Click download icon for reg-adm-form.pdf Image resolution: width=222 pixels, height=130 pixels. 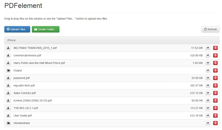tap(8, 85)
